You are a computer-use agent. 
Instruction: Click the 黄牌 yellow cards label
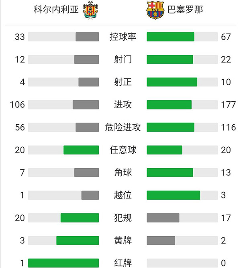point(123,241)
